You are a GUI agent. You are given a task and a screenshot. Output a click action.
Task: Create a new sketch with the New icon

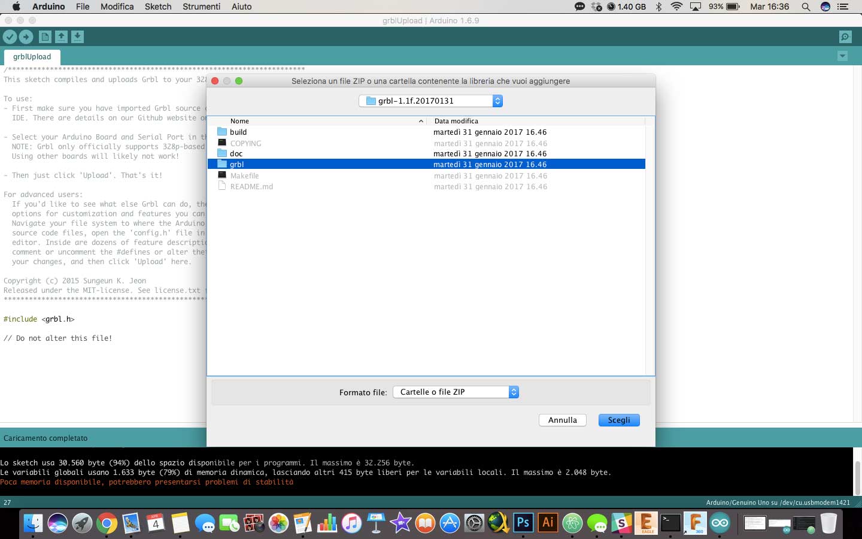tap(45, 37)
